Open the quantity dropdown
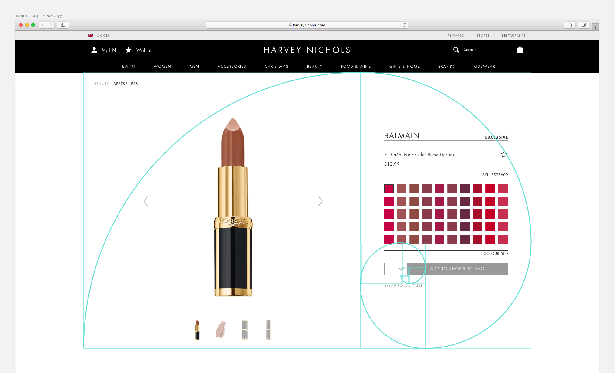The width and height of the screenshot is (615, 373). pos(396,269)
